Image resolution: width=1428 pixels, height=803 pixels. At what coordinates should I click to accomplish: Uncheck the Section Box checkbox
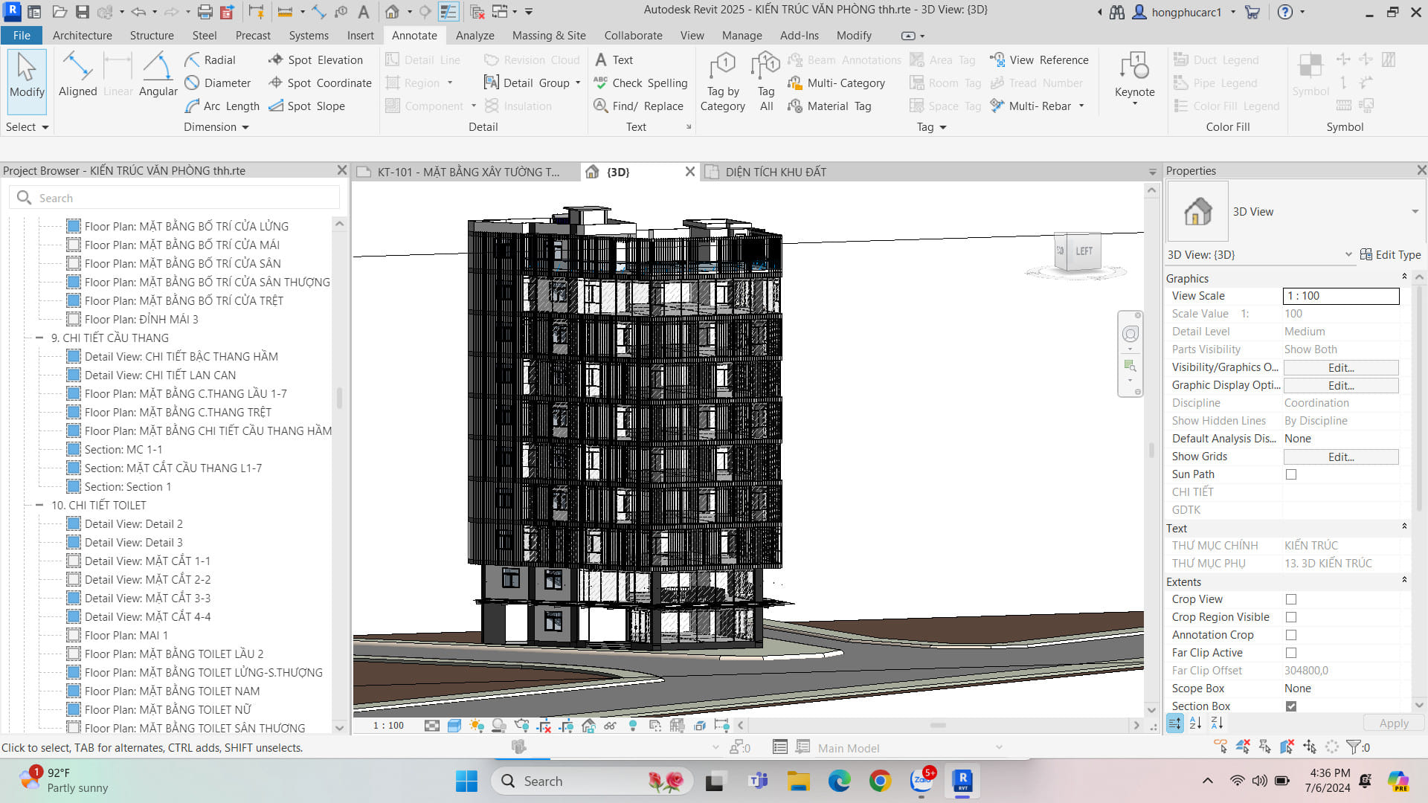[1291, 706]
